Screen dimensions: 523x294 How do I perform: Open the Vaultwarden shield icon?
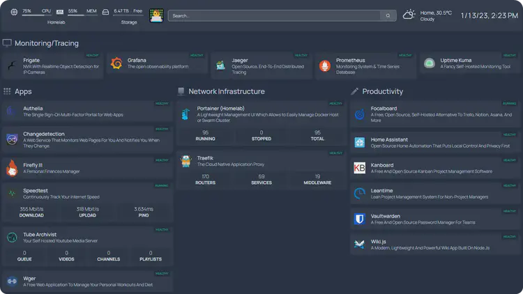[359, 219]
